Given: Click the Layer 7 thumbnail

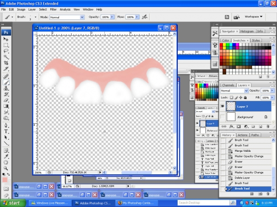Looking at the screenshot, I should pos(231,106).
